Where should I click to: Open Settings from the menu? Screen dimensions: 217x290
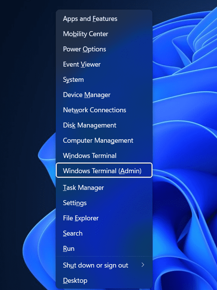coord(104,203)
